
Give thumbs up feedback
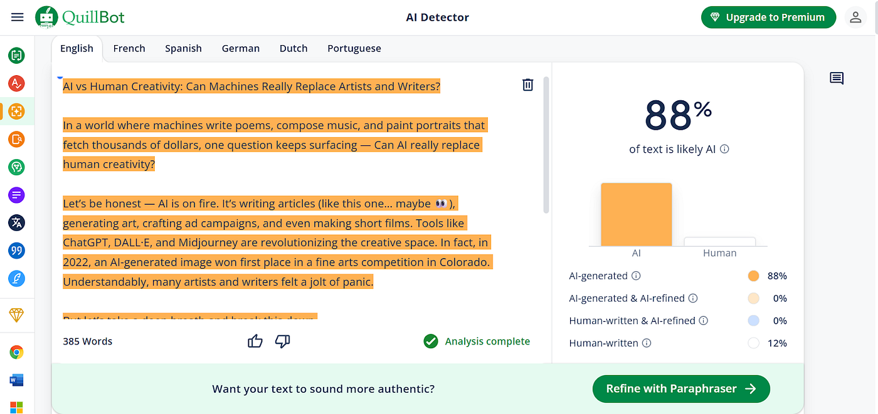pyautogui.click(x=255, y=341)
